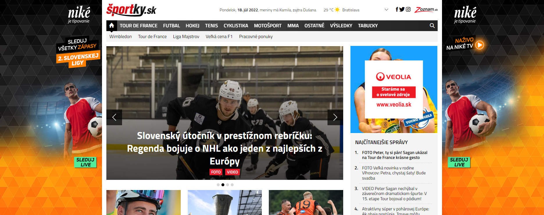Open the cyclist article thumbnail

pos(143,203)
